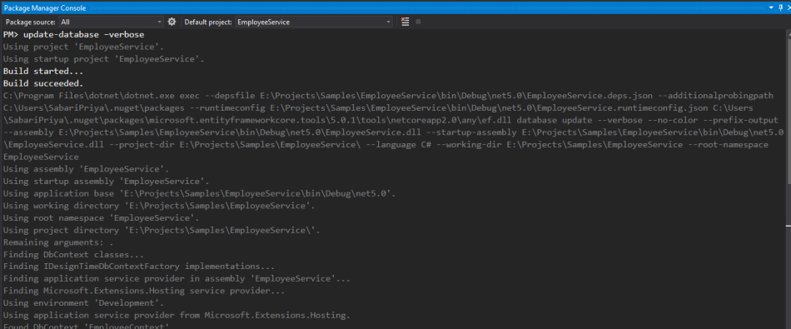Click the "Using assembly 'EmployeeService'." line
Viewport: 791px width, 329px height.
[86, 169]
